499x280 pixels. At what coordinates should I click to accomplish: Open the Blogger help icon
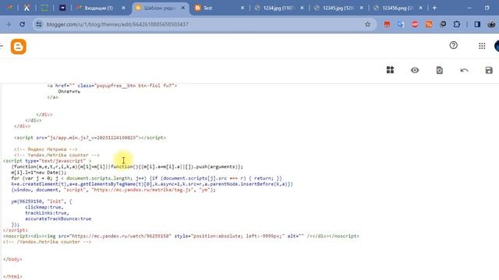(454, 45)
